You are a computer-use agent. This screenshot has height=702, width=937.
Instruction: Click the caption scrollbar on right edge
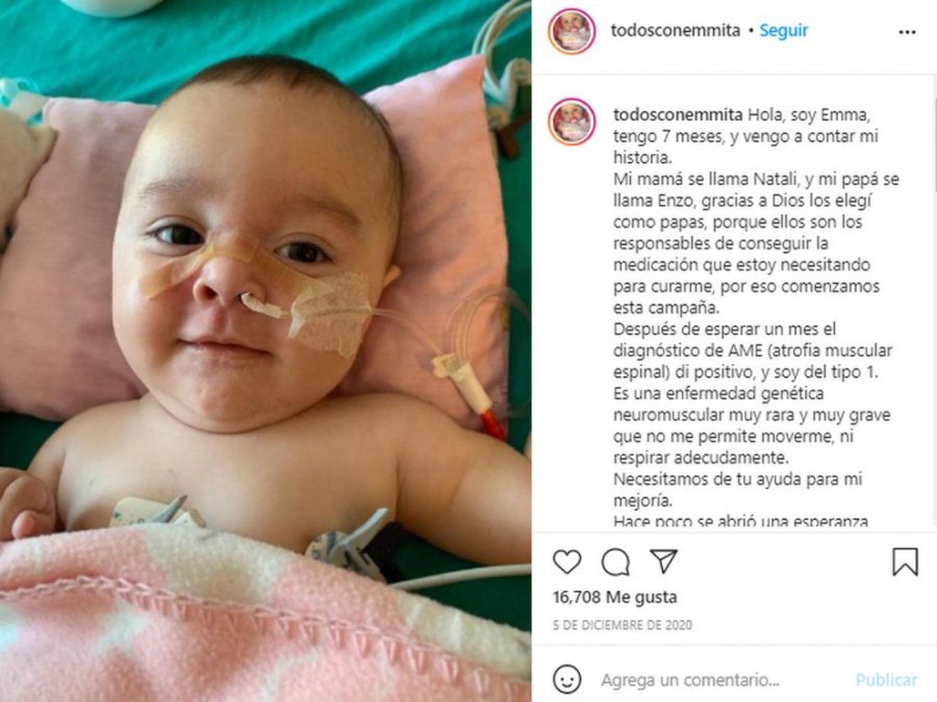[x=934, y=144]
